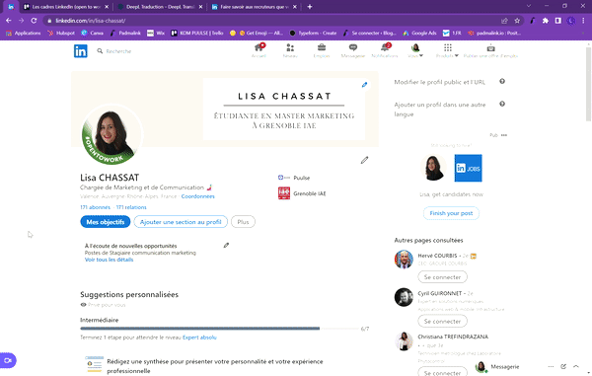
Task: Click help icon beside Modifier le profil public
Action: (502, 81)
